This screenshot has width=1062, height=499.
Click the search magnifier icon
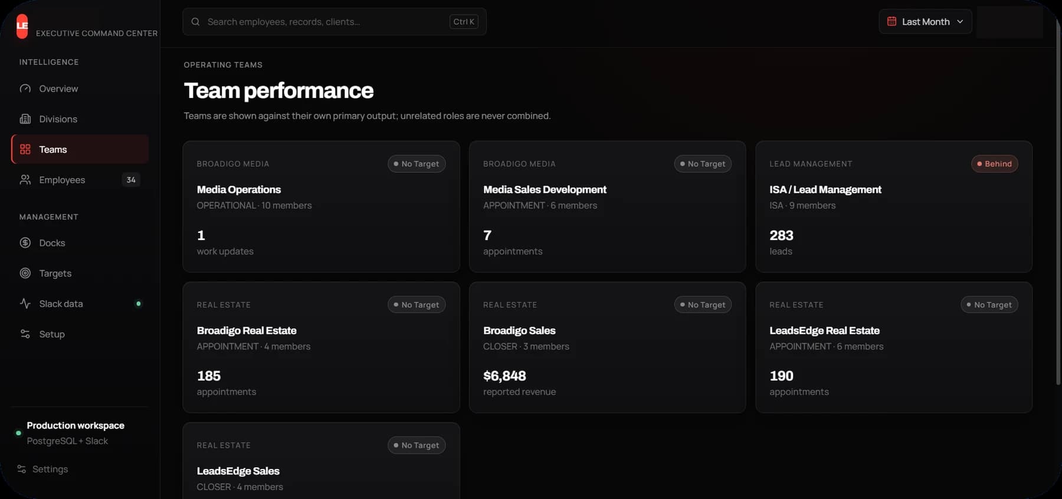195,22
